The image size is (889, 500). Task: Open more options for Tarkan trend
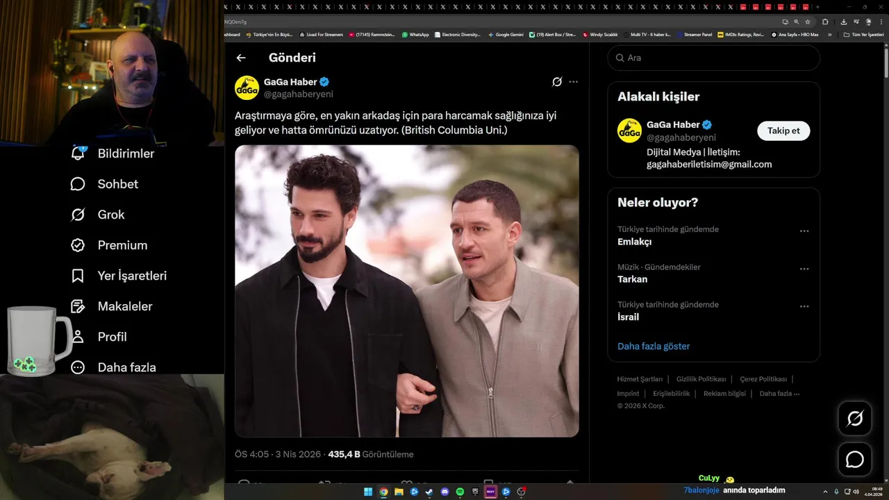click(x=804, y=269)
